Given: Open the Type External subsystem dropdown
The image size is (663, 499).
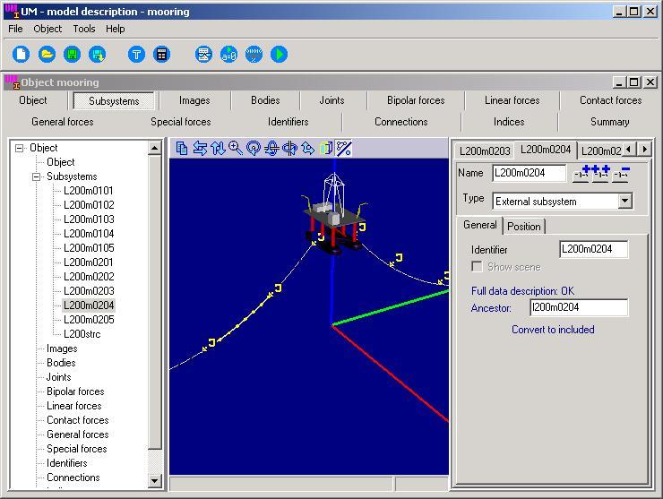Looking at the screenshot, I should pos(625,201).
